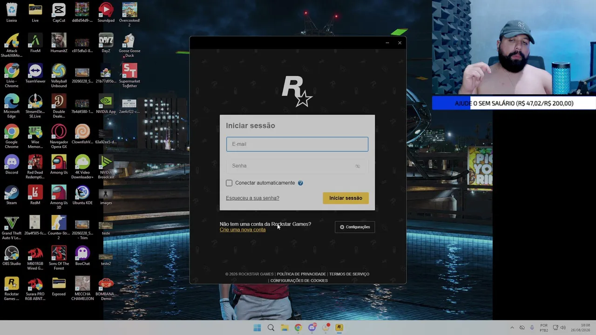This screenshot has width=596, height=335.
Task: Select the Discord desktop shortcut
Action: point(12,164)
